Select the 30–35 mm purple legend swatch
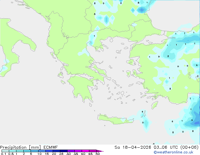 (x=71, y=151)
